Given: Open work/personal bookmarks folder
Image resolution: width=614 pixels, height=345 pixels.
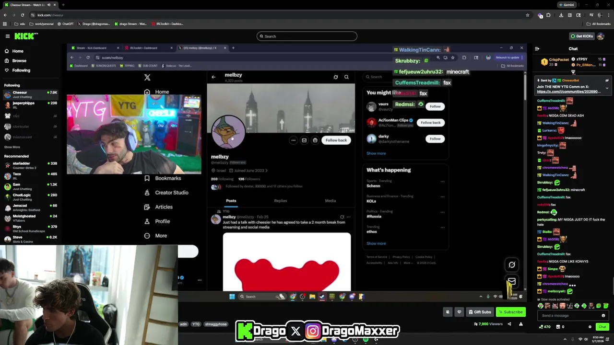Looking at the screenshot, I should coord(41,23).
